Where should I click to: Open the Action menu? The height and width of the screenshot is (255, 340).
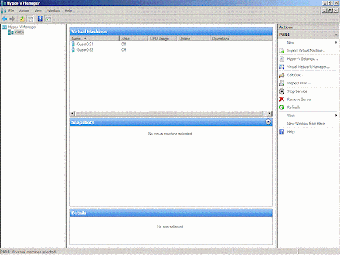pyautogui.click(x=24, y=11)
